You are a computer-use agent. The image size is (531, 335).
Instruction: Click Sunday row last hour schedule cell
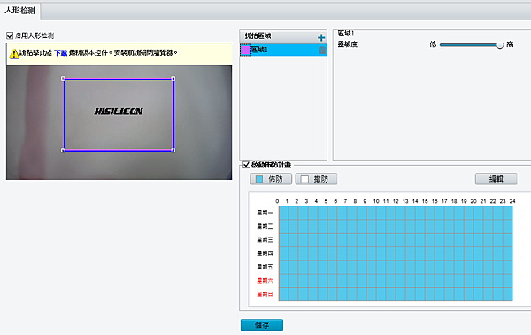508,294
